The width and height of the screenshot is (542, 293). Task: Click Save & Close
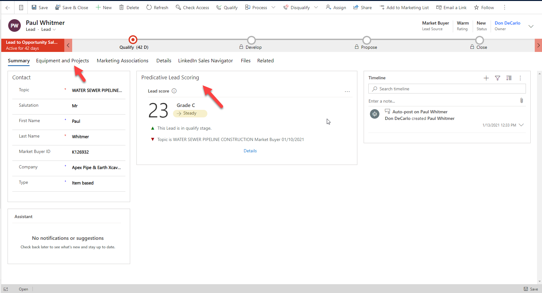coord(72,8)
